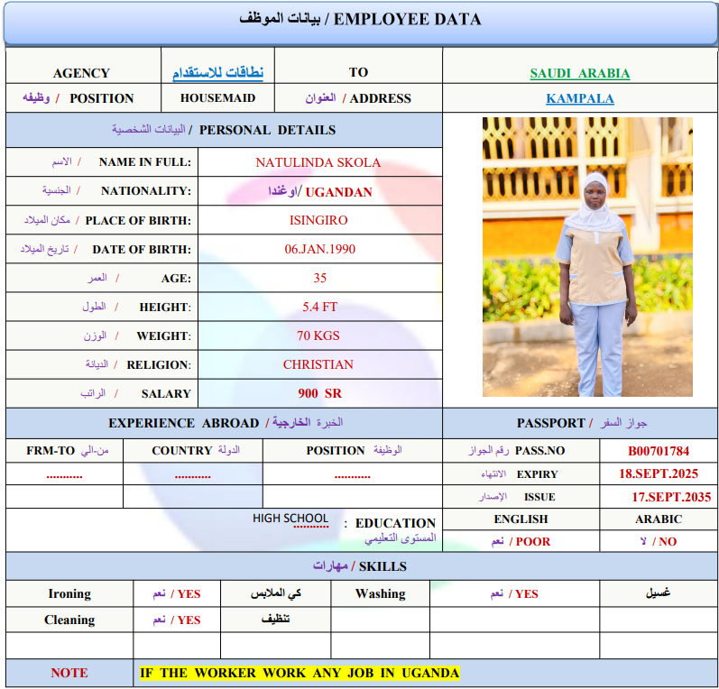Click the SAUDI ARABIA link

coord(579,73)
